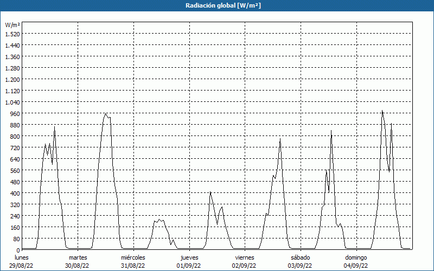Select the 80 y-axis value
The image size is (434, 271).
[17, 239]
